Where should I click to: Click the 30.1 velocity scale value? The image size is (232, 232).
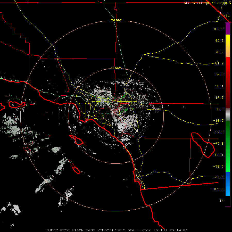tap(219, 86)
